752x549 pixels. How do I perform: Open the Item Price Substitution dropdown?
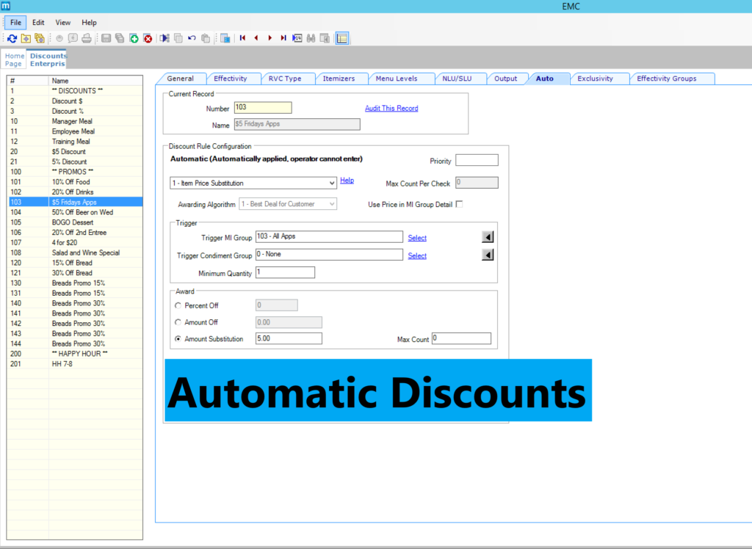point(253,183)
